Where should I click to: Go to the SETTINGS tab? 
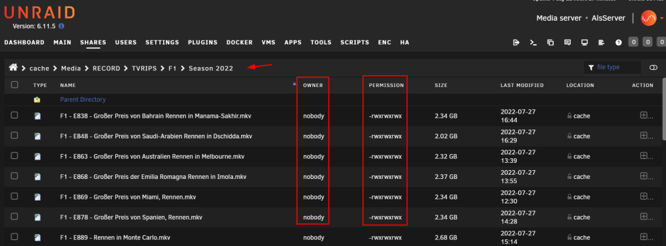tap(163, 43)
